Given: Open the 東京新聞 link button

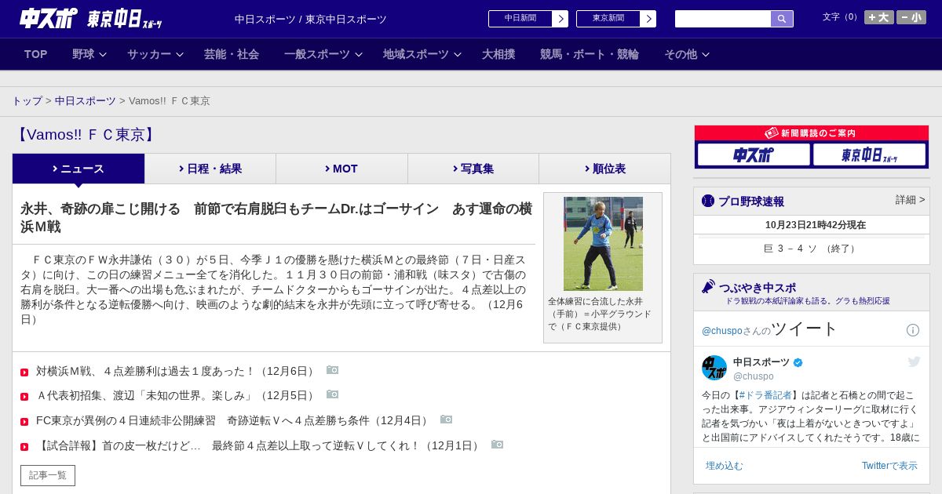Looking at the screenshot, I should coord(608,19).
